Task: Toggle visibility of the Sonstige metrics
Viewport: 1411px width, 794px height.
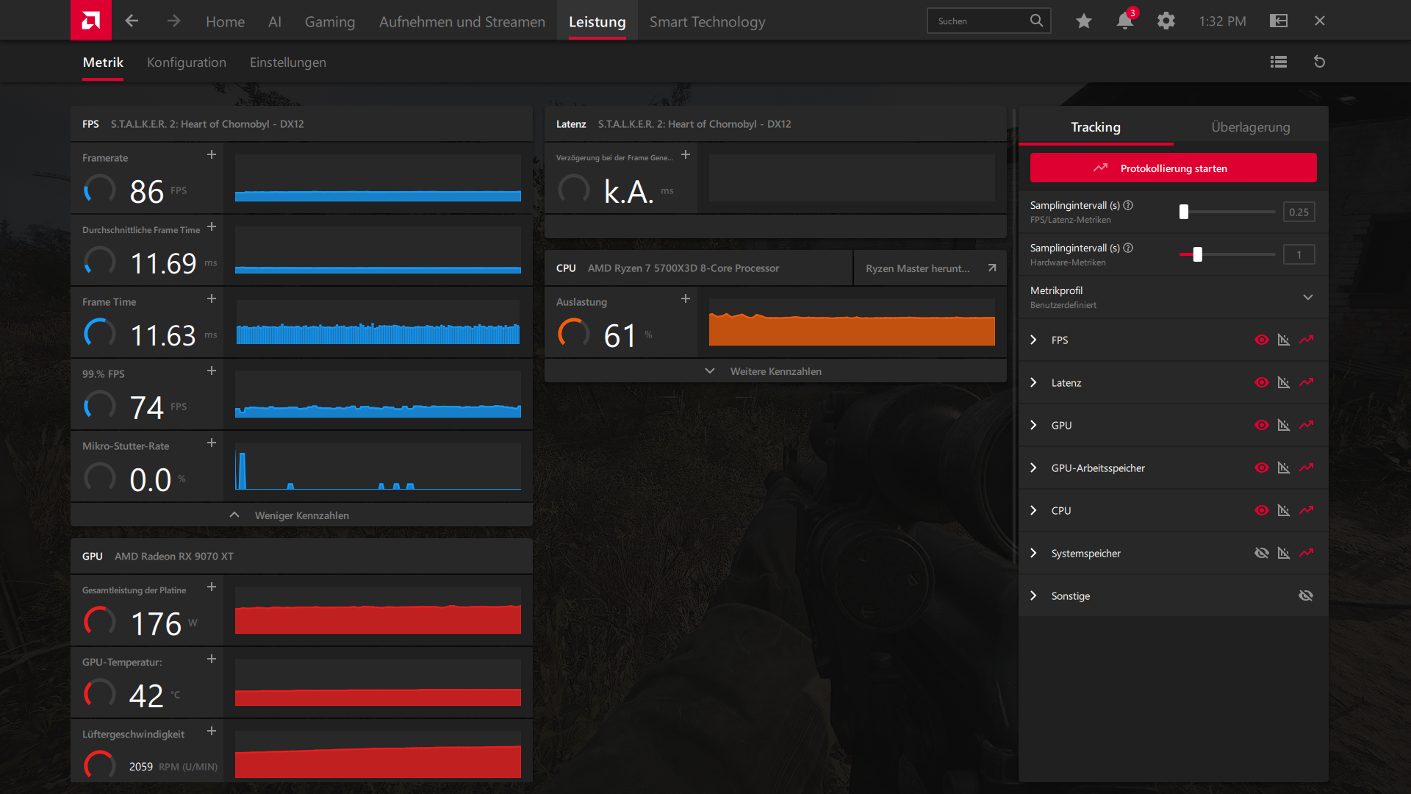Action: pos(1306,595)
